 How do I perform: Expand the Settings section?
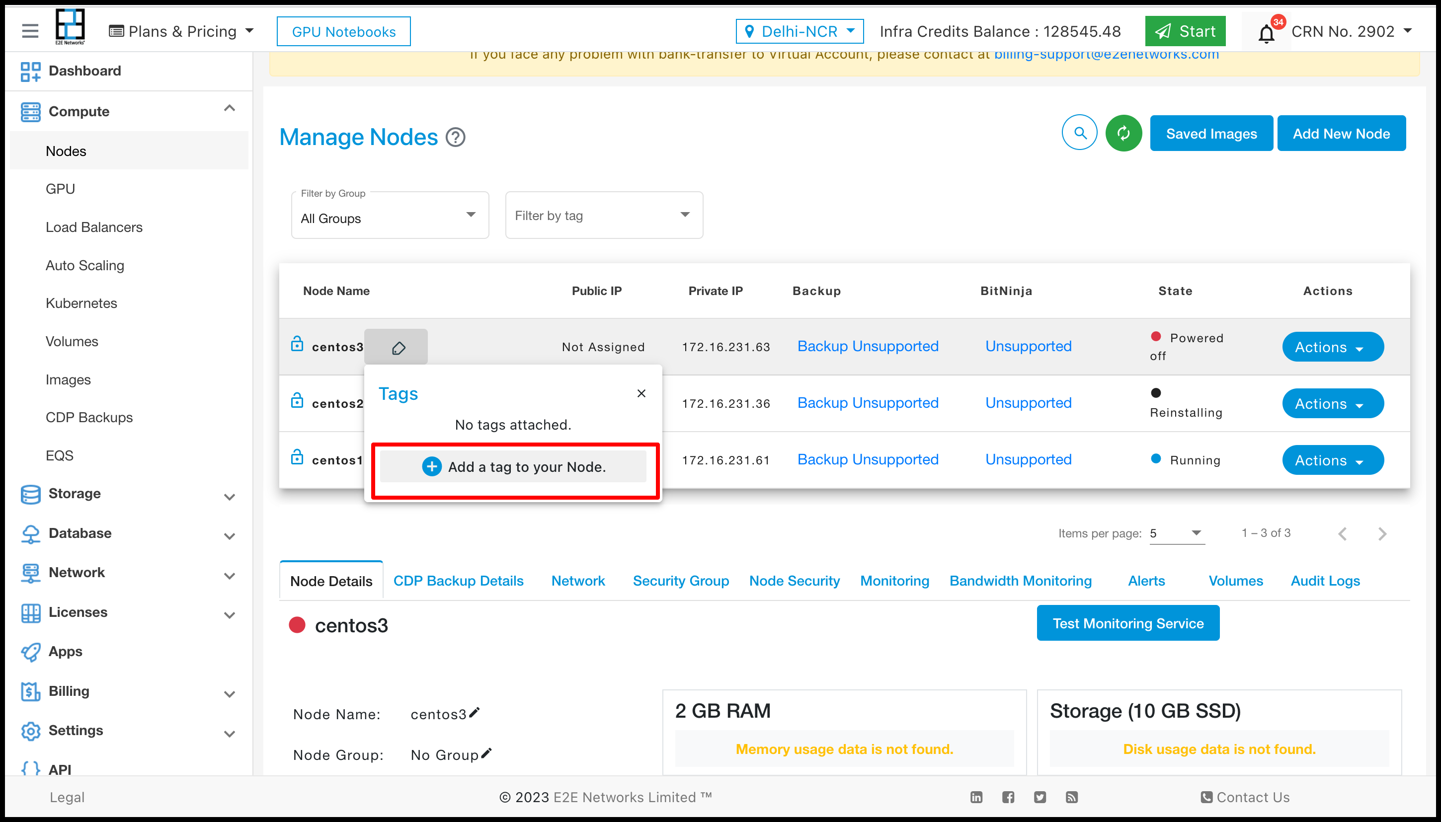tap(229, 734)
